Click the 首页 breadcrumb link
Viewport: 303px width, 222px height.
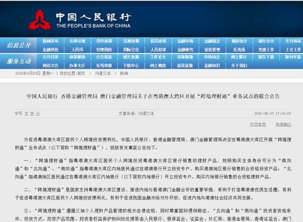tap(81, 73)
